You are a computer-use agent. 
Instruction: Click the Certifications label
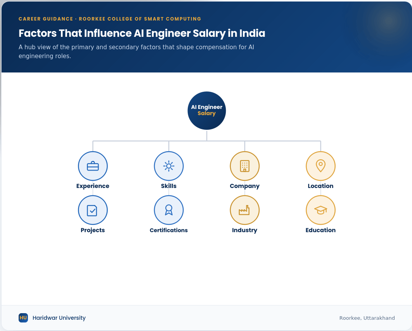(x=169, y=230)
